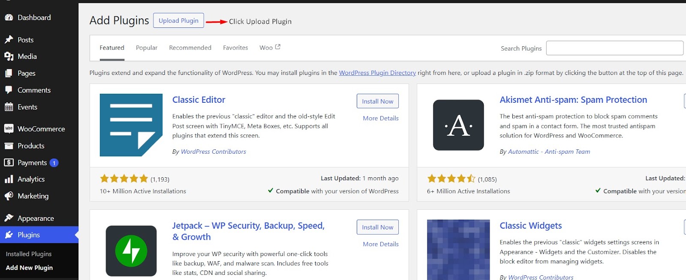Select Add New Plugin submenu item
This screenshot has height=280, width=686.
[29, 268]
